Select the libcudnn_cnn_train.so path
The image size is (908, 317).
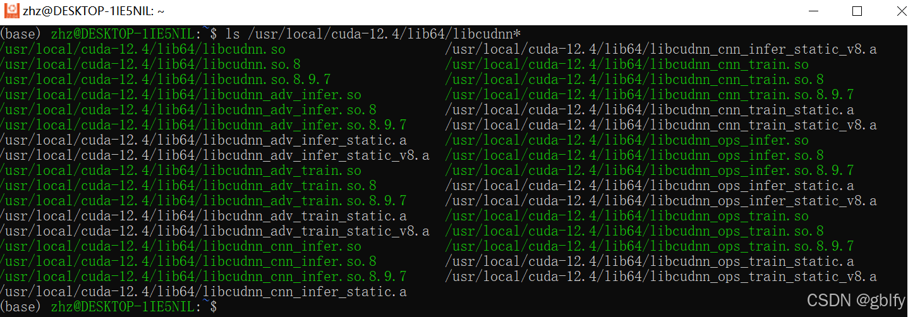[x=627, y=64]
